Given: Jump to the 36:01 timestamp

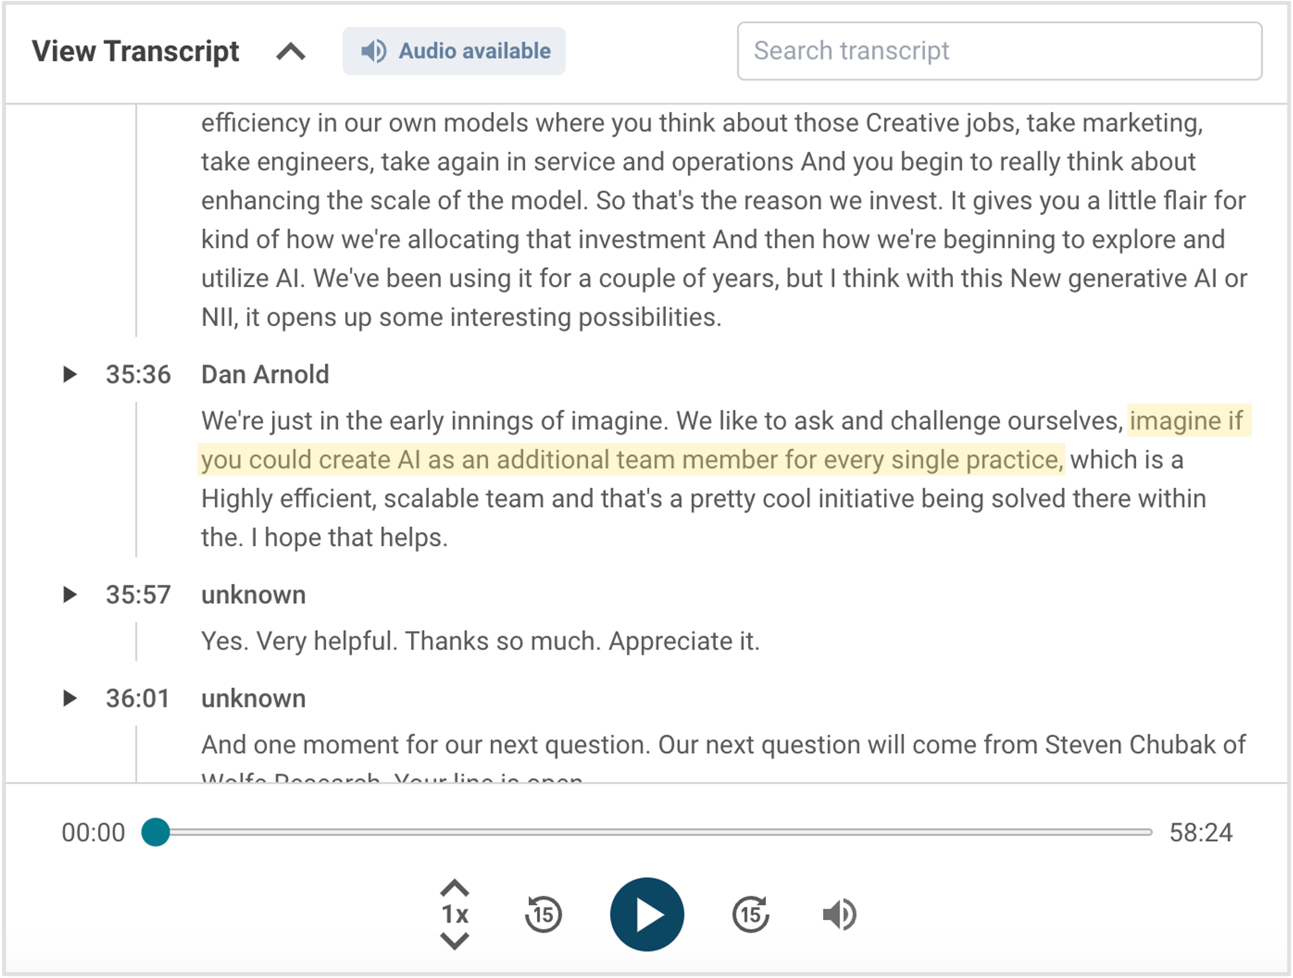Looking at the screenshot, I should pyautogui.click(x=138, y=698).
